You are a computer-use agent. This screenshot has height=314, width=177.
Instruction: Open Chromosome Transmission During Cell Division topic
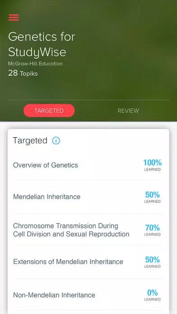88,230
